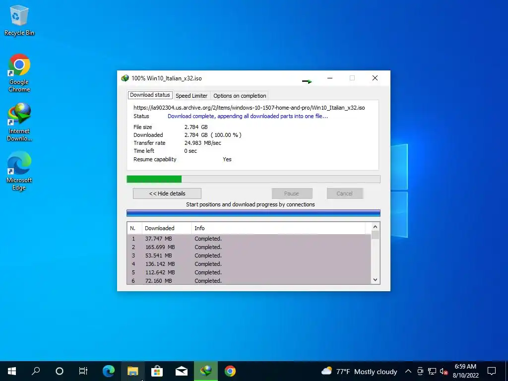Open weather widget showing 77°F Mostly cloudy

tap(359, 371)
